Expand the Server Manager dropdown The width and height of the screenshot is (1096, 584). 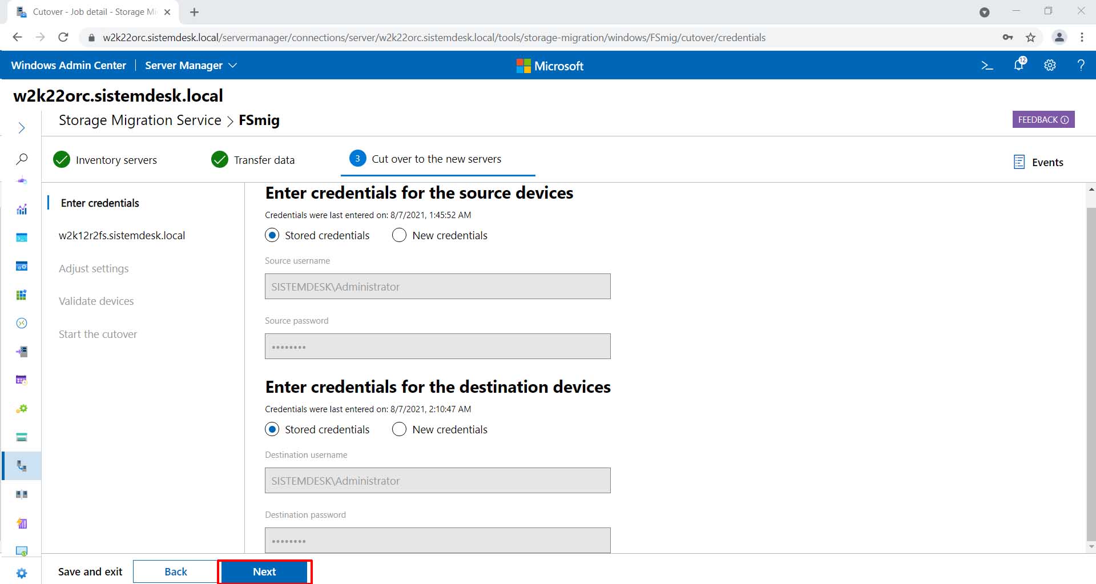tap(191, 66)
